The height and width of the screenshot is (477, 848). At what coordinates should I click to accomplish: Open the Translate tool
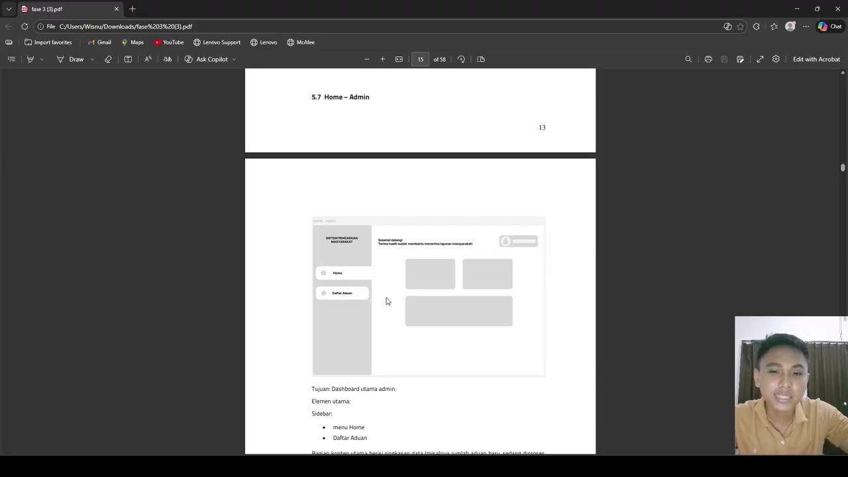point(168,59)
